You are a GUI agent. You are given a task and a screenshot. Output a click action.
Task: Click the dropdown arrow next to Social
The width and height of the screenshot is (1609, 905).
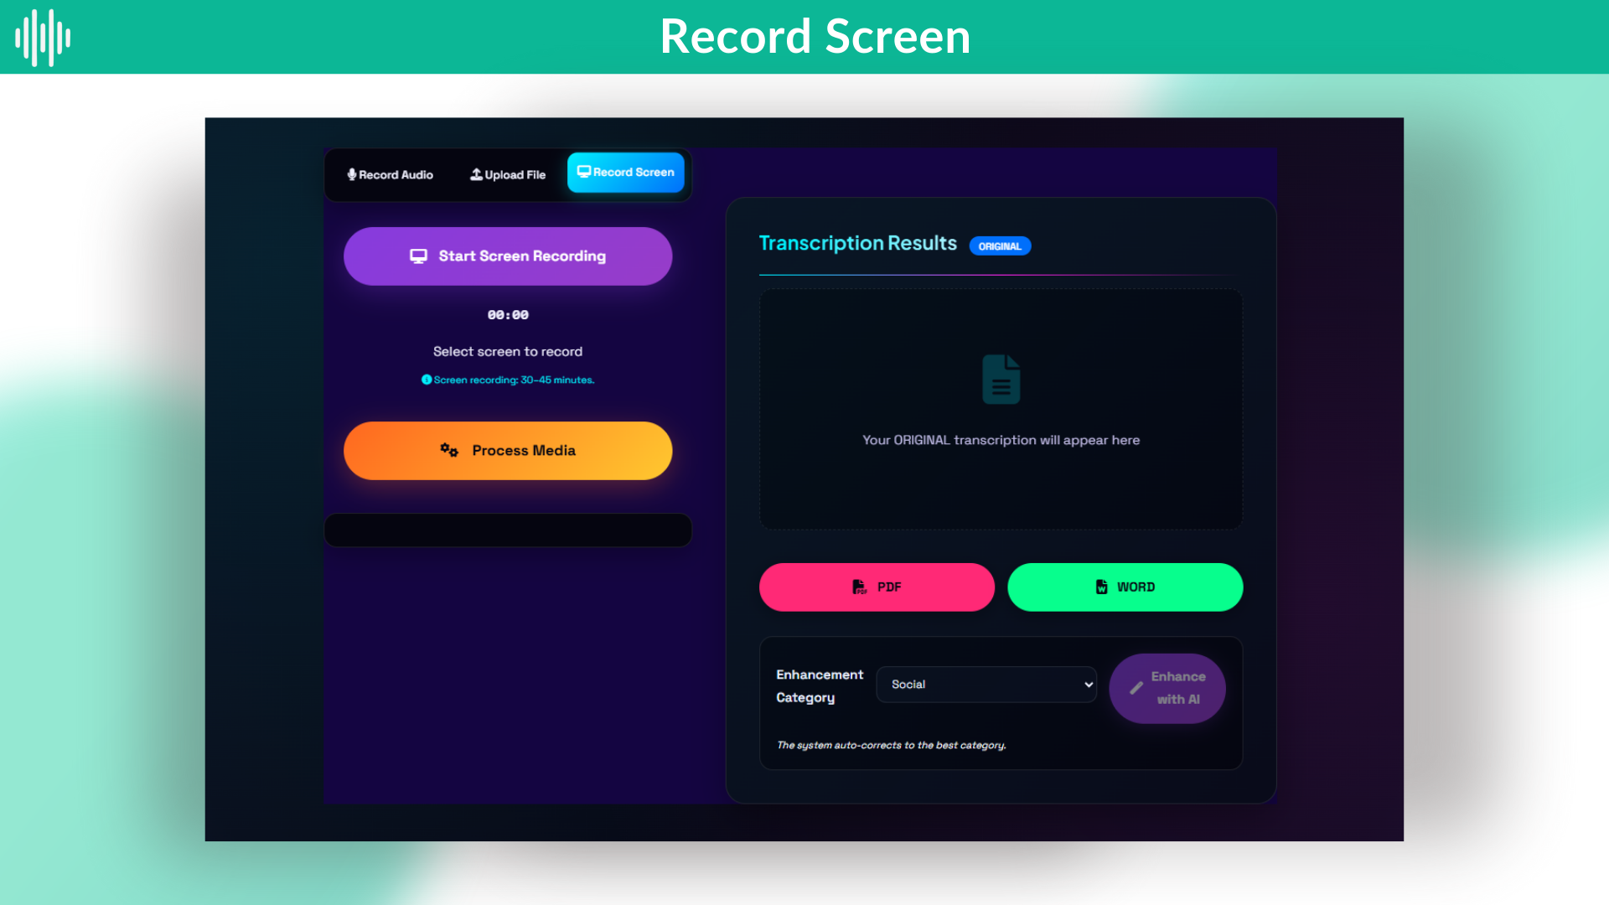click(1088, 685)
